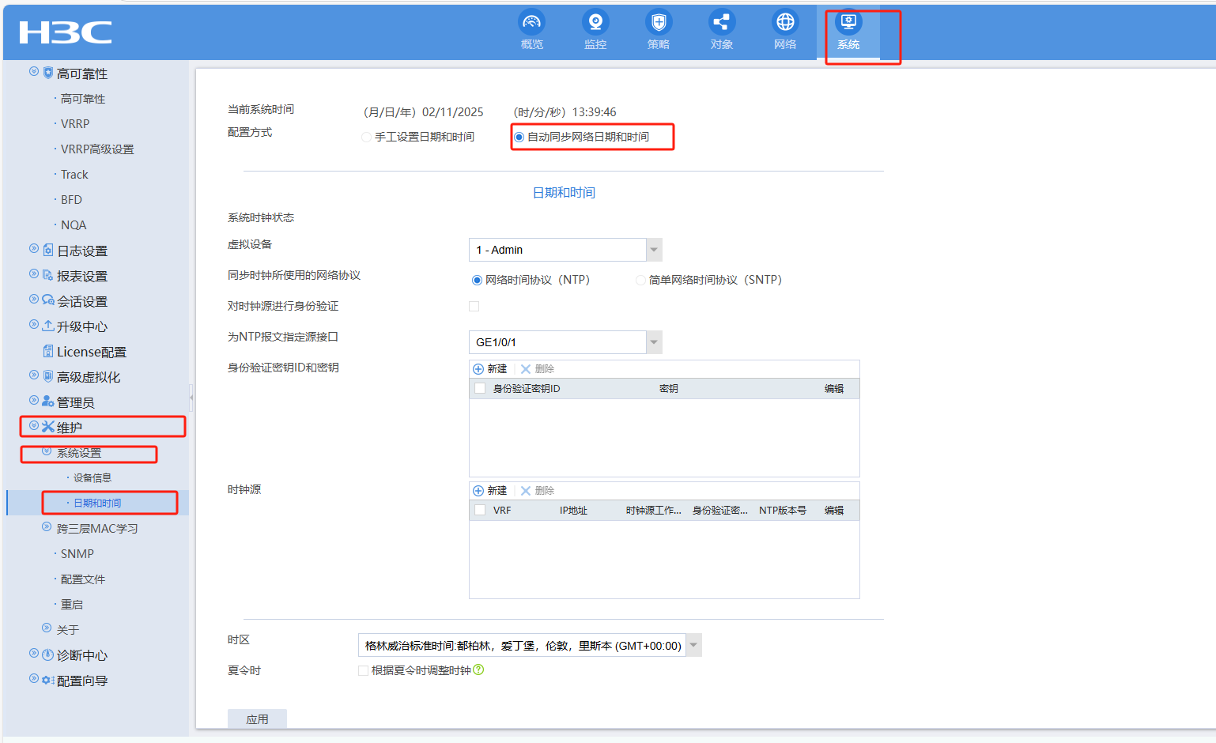Screen dimensions: 1216x743
Task: Collapse the 系统设置 subtree
Action: (x=47, y=451)
